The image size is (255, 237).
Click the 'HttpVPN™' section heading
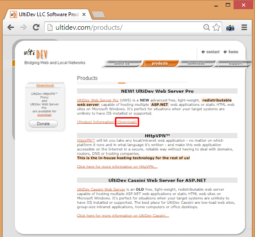157,136
